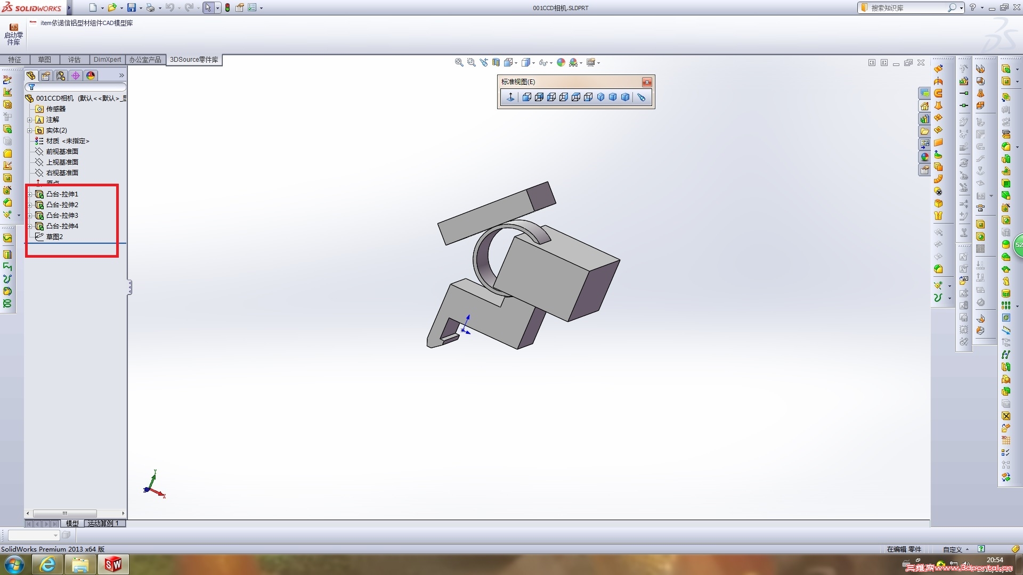Open the Display Style dropdown arrow
The image size is (1023, 575).
click(533, 63)
